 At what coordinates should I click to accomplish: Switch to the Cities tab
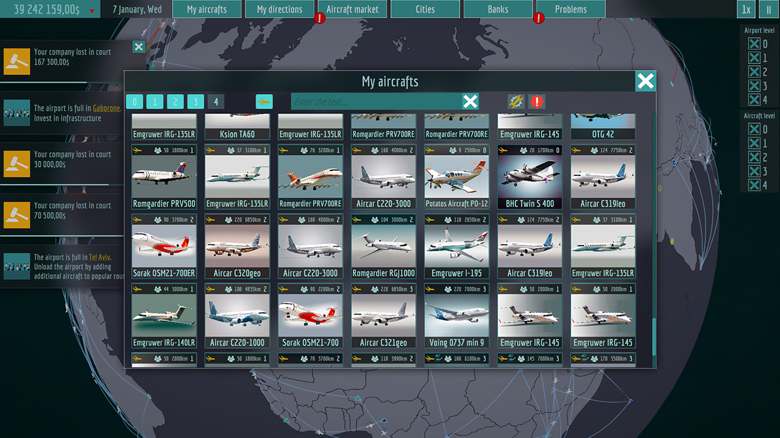(425, 9)
